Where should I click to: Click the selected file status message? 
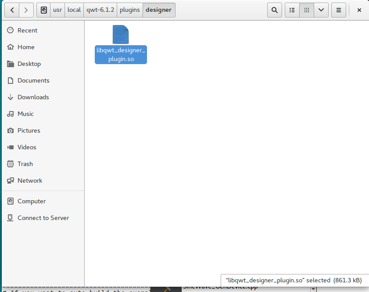[294, 280]
